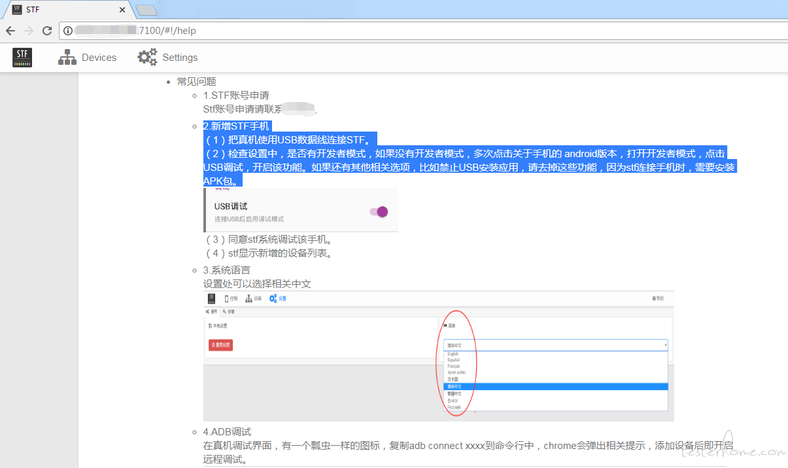
Task: Click the text 设置处可以选择相关中文
Action: coord(257,283)
